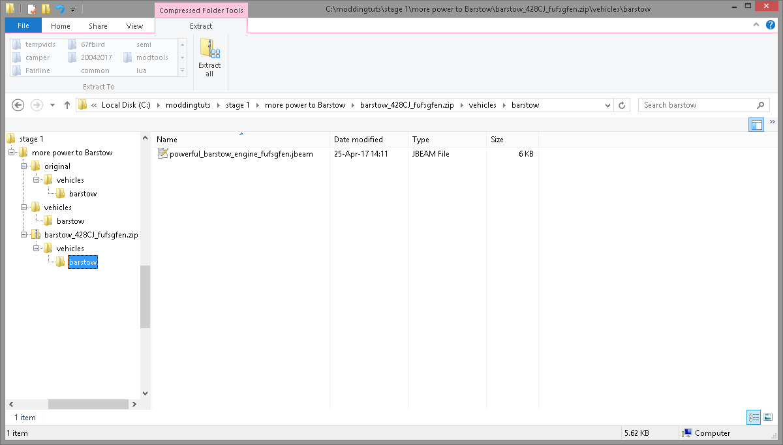The image size is (783, 445).
Task: Switch to the Home ribbon tab
Action: pos(61,26)
